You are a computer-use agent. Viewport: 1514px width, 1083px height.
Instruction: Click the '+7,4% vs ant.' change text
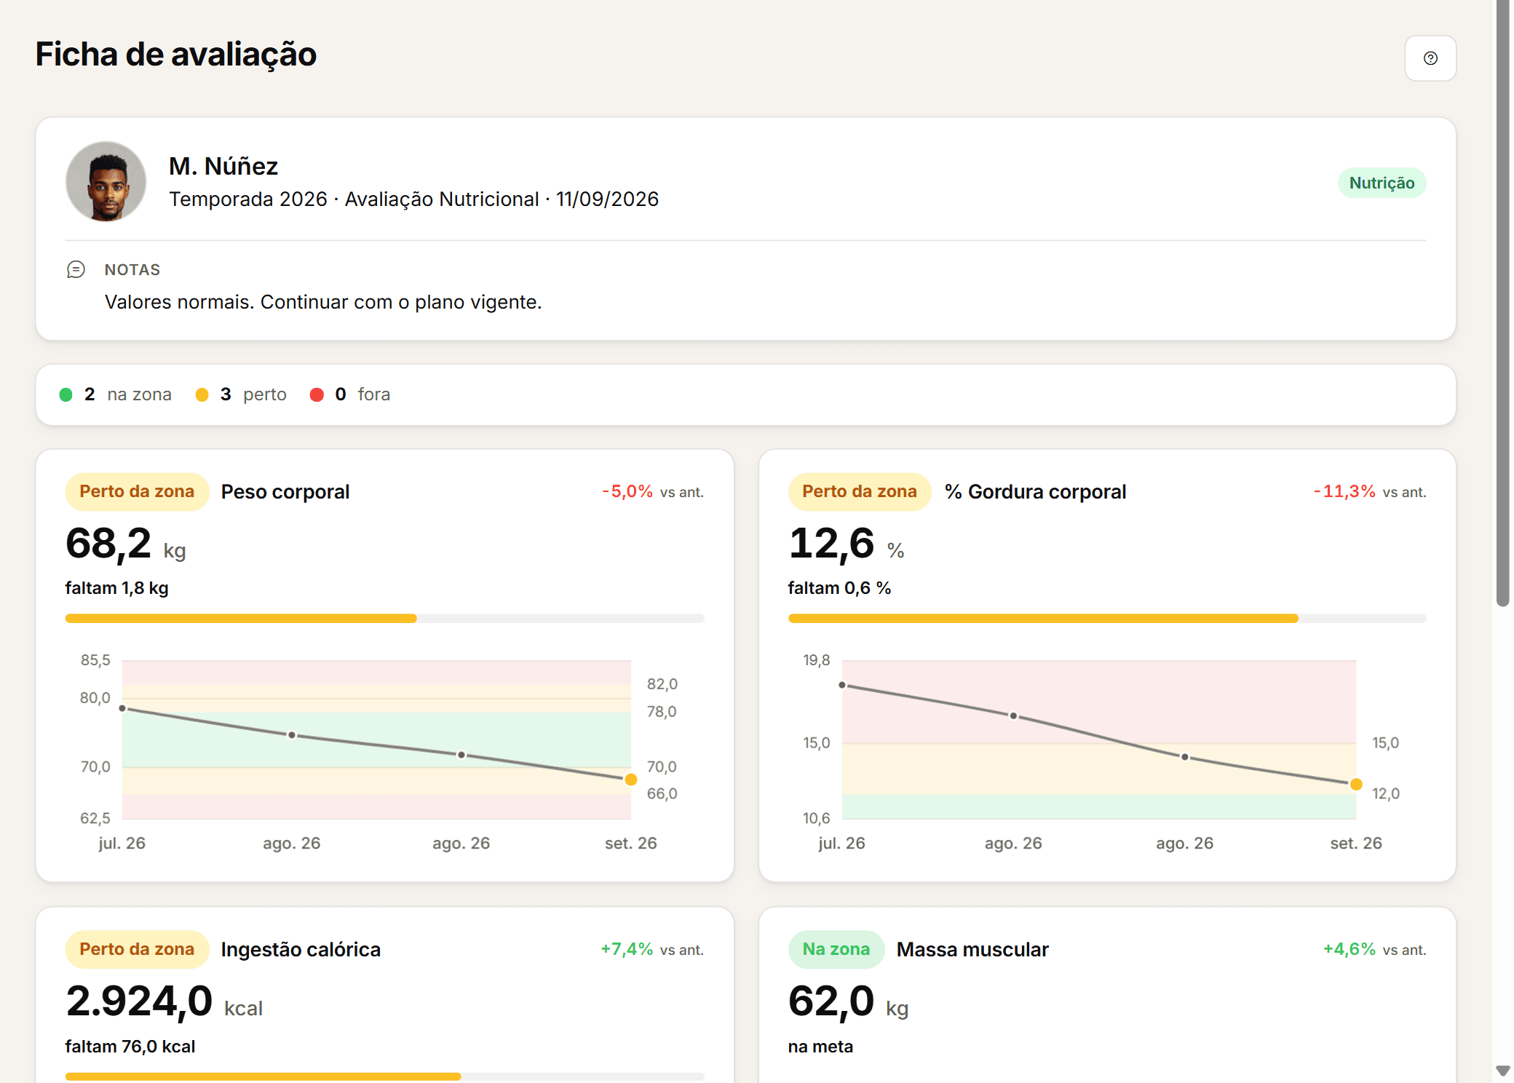coord(652,950)
